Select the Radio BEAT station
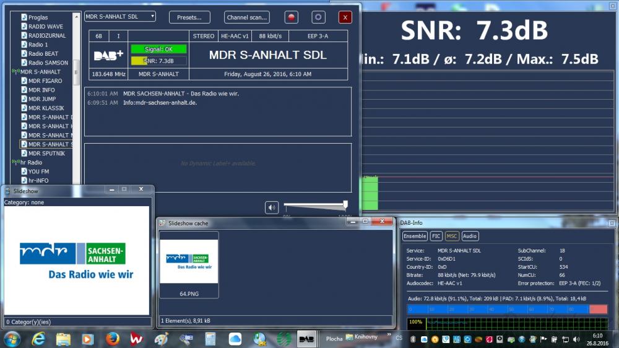This screenshot has height=348, width=619. [x=43, y=54]
